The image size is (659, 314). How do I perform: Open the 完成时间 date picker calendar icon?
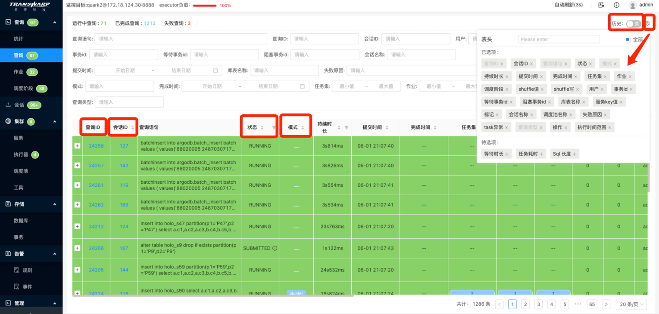pyautogui.click(x=303, y=86)
